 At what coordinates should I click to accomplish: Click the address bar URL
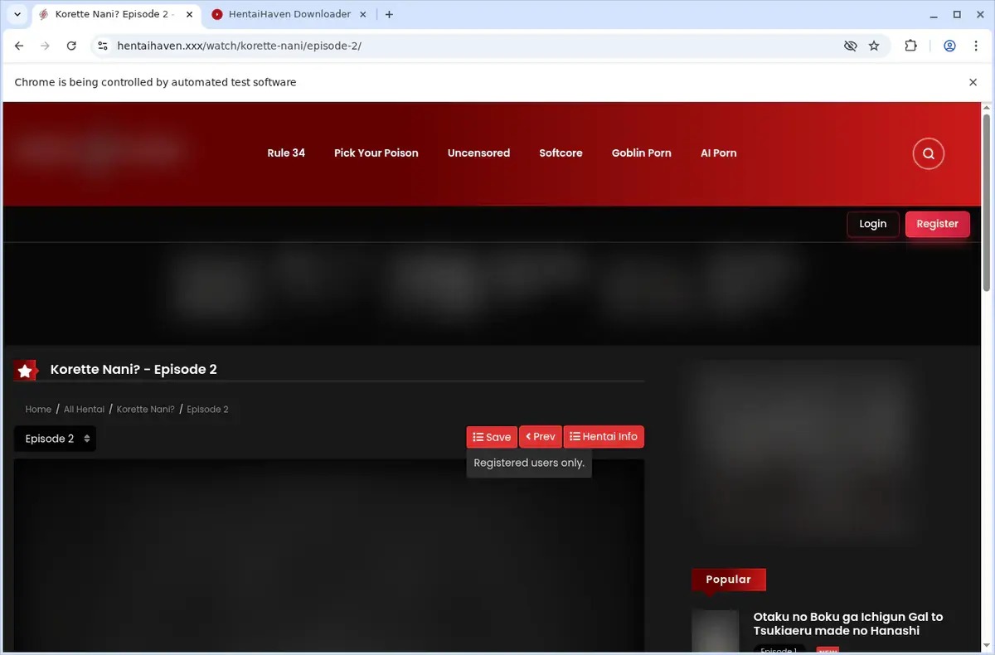pyautogui.click(x=240, y=46)
